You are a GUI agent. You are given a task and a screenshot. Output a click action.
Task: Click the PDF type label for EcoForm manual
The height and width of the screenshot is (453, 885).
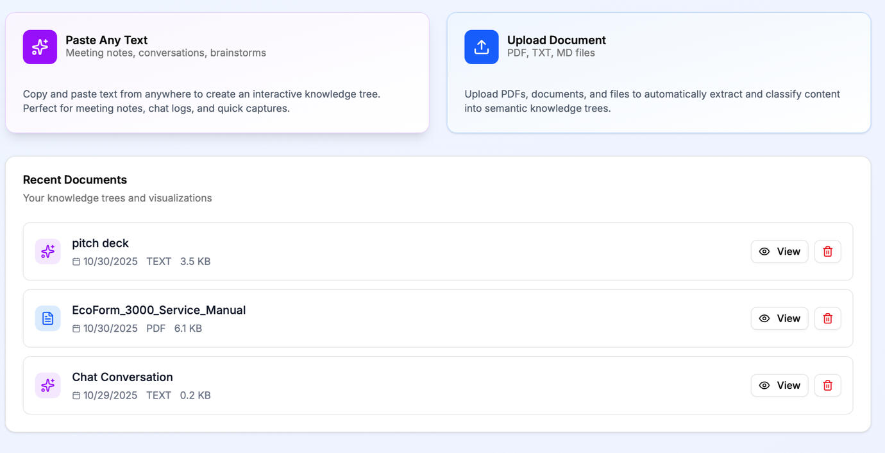pyautogui.click(x=156, y=329)
